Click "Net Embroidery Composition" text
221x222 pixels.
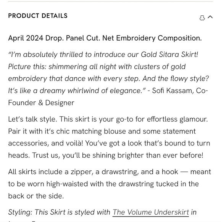tap(152, 38)
